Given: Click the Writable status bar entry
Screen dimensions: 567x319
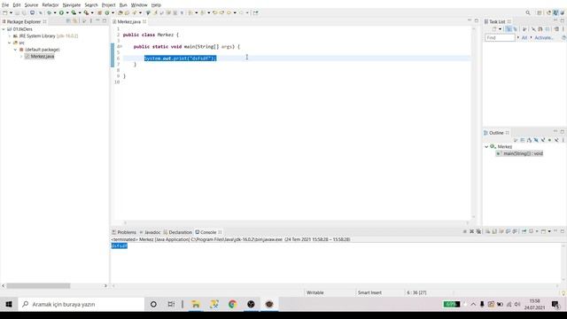Looking at the screenshot, I should [315, 292].
